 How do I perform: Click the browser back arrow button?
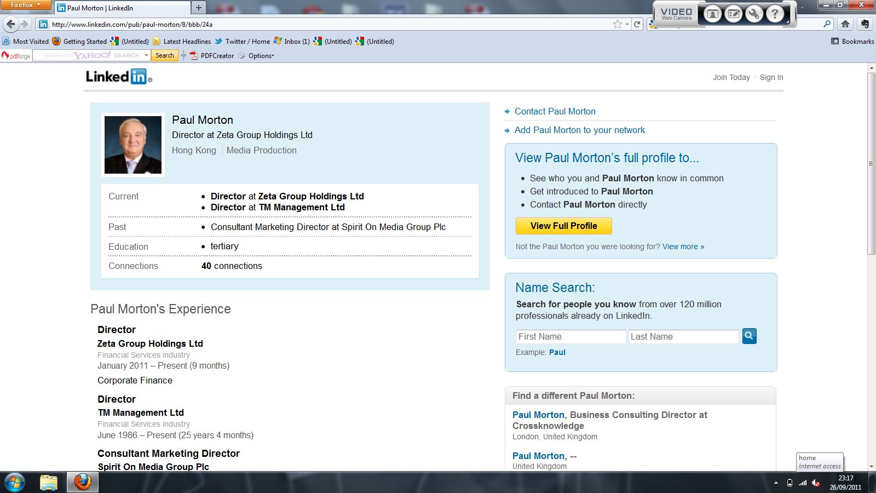(11, 24)
